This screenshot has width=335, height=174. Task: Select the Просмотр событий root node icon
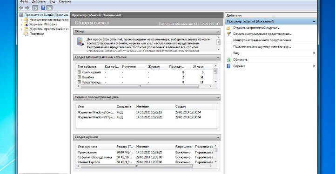[21, 15]
